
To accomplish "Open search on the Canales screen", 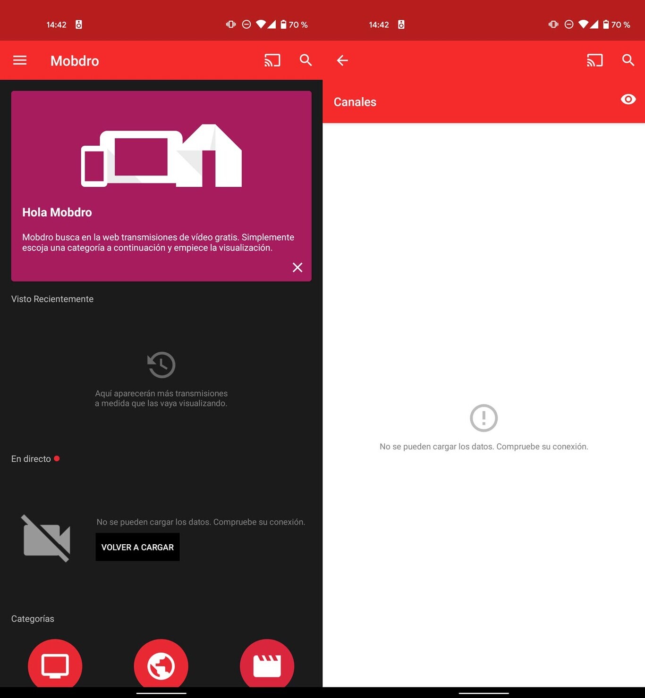I will [628, 60].
